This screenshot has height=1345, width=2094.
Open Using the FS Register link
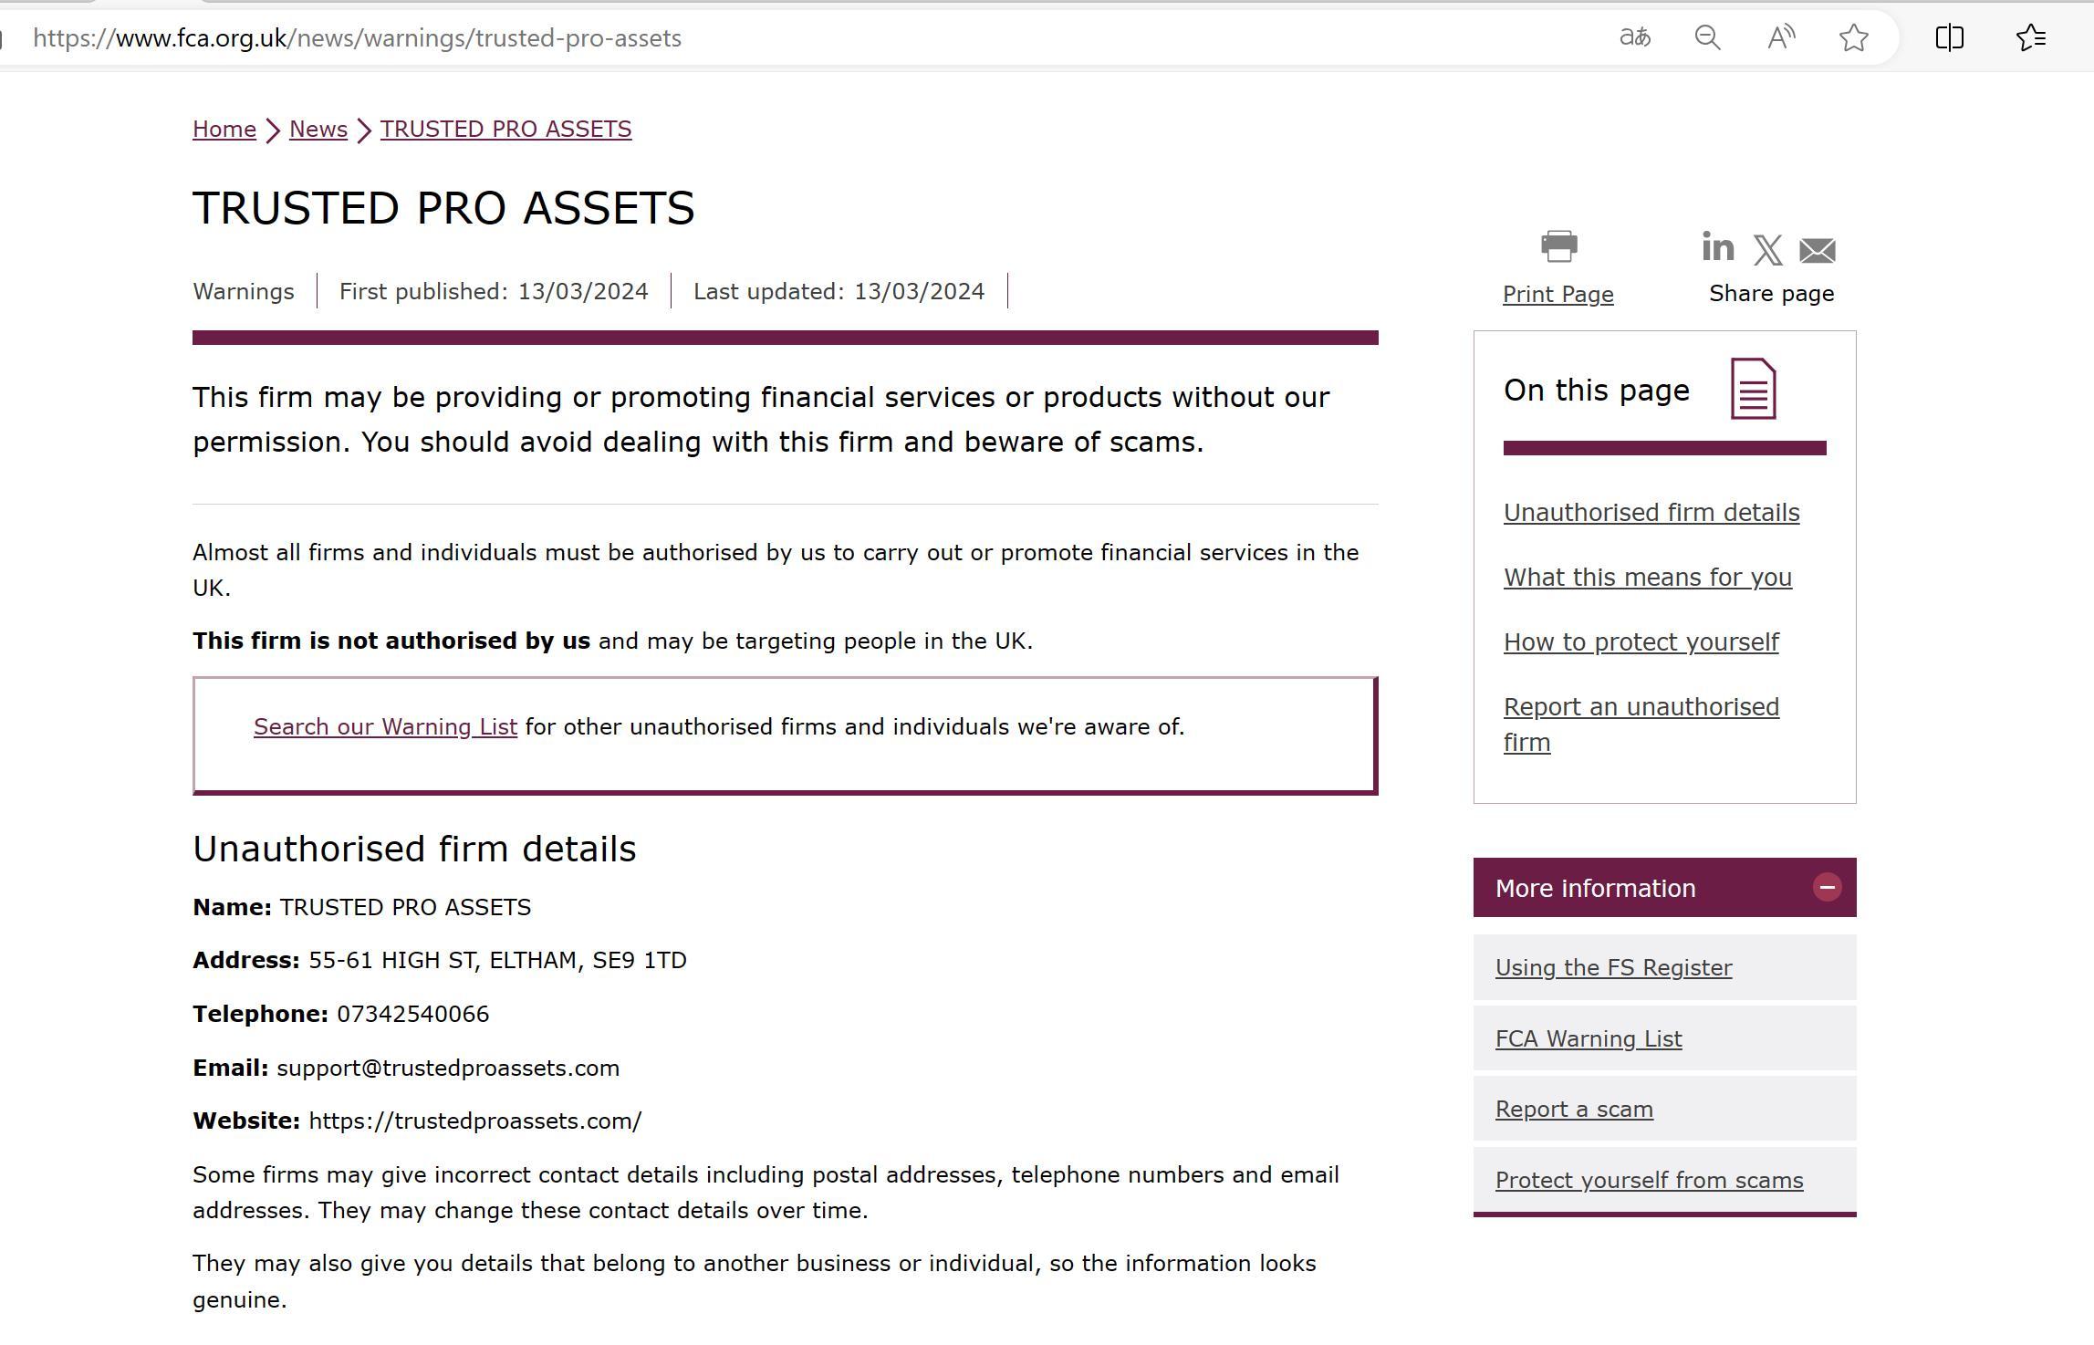pos(1613,968)
